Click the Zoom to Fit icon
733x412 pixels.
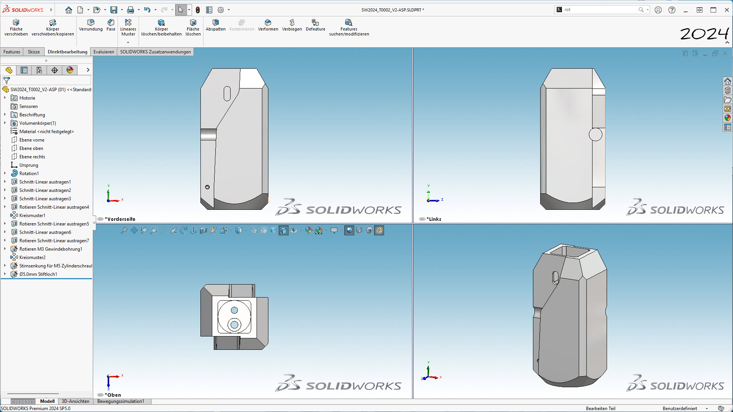click(124, 230)
